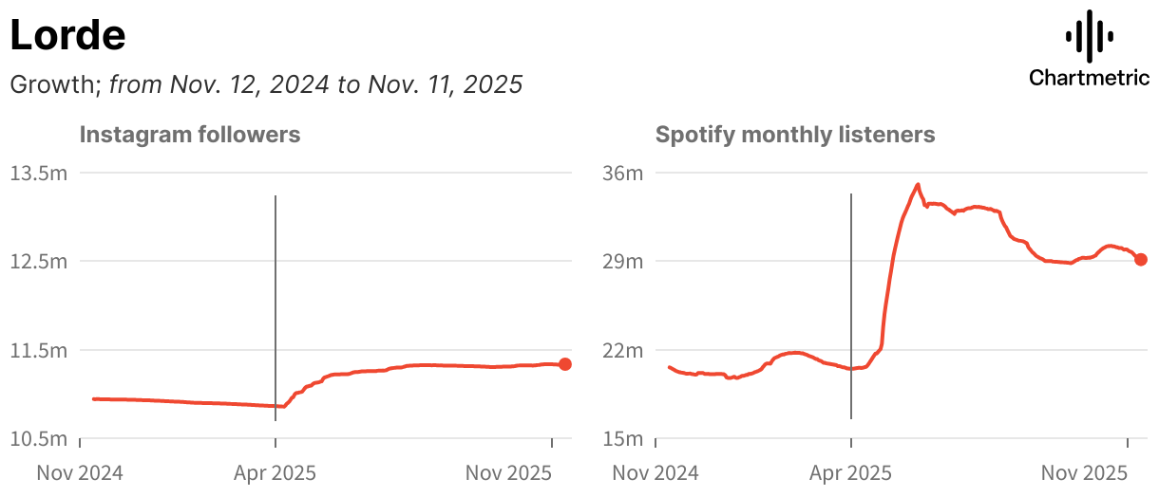The height and width of the screenshot is (497, 1159).
Task: Click the 12.5m y-axis label
Action: pyautogui.click(x=38, y=261)
